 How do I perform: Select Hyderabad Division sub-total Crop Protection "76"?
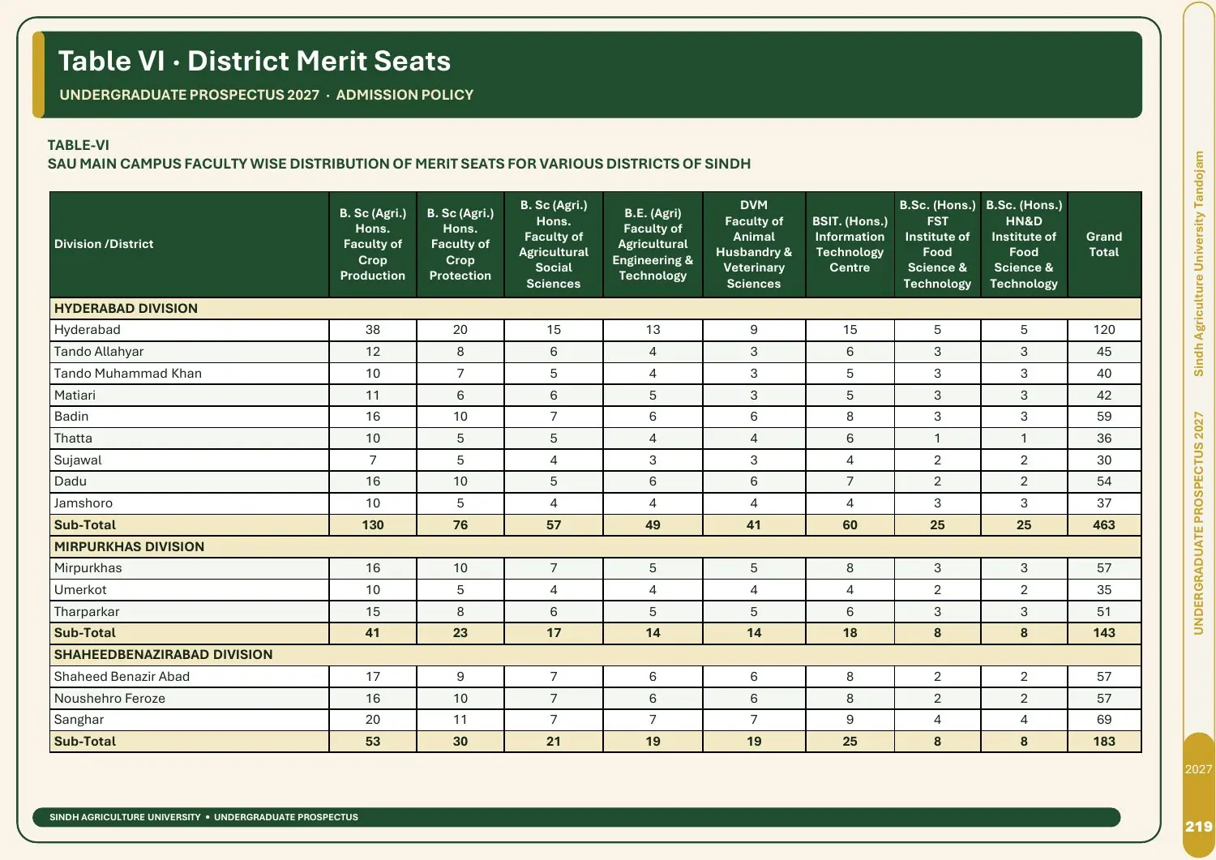click(x=460, y=525)
